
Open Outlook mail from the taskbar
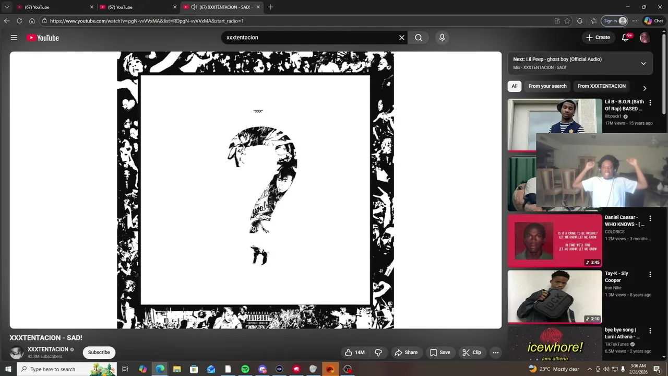pos(211,369)
